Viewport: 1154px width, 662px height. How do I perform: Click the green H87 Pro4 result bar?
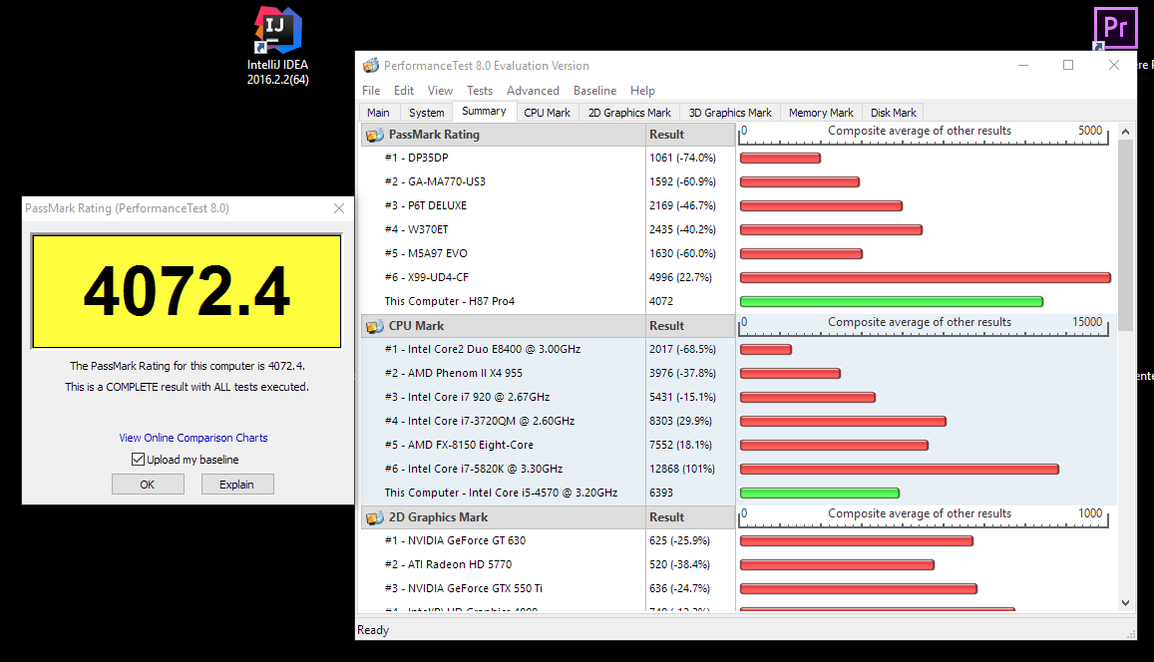(x=892, y=301)
